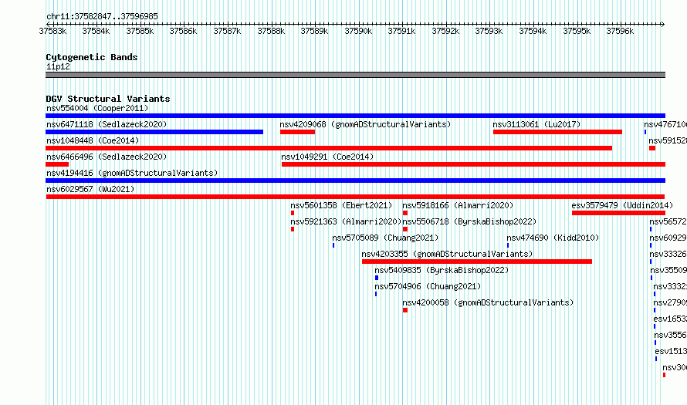Click the 37588k ruler position label
The height and width of the screenshot is (405, 687).
pyautogui.click(x=271, y=31)
